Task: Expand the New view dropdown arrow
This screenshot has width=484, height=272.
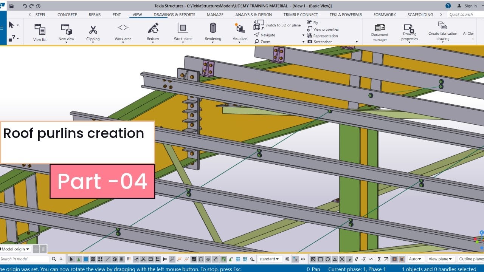Action: click(66, 42)
